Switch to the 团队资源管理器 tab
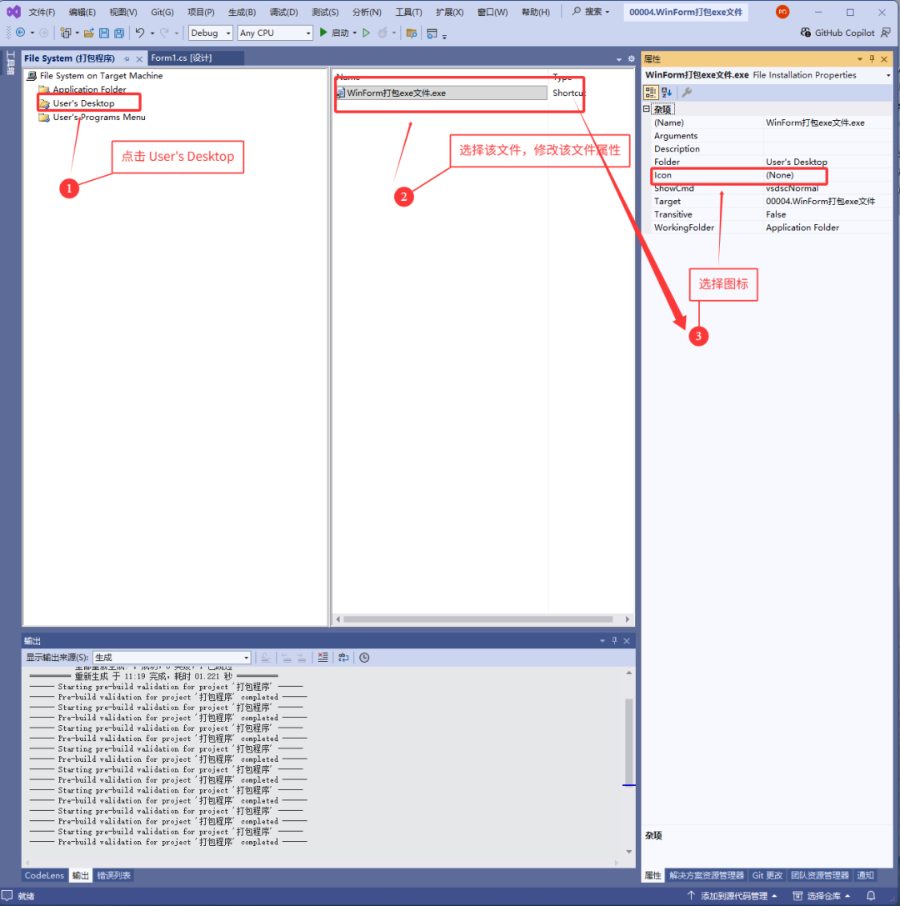The image size is (900, 906). [x=820, y=875]
